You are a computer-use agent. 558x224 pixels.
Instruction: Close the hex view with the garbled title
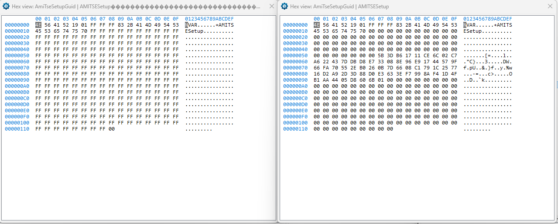coord(272,6)
